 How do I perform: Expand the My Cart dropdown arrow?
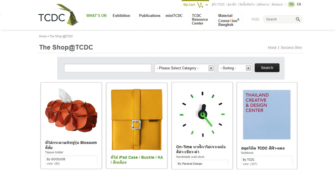click(206, 5)
